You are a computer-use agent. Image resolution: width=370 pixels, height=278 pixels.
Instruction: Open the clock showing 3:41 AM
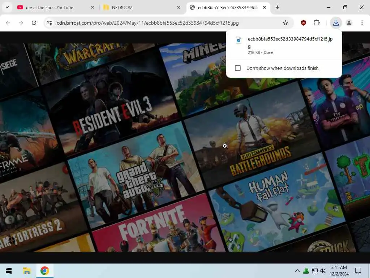[x=339, y=271]
